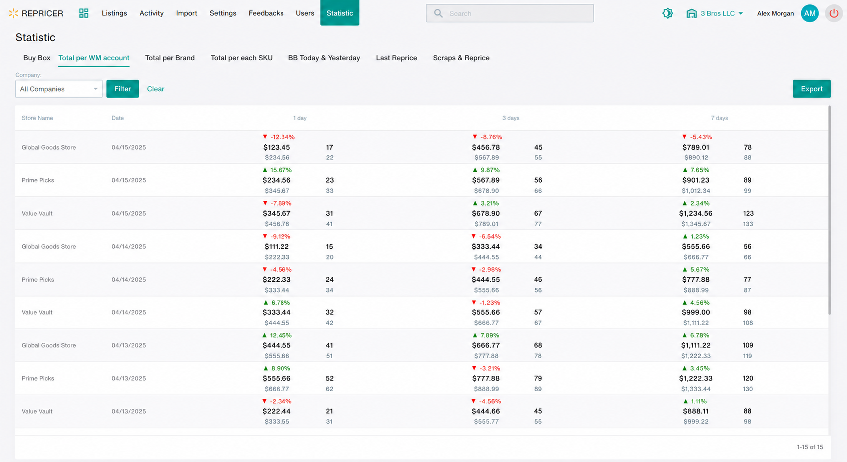Click Value Vault row dated 04/15/2025
This screenshot has height=462, width=847.
click(422, 213)
